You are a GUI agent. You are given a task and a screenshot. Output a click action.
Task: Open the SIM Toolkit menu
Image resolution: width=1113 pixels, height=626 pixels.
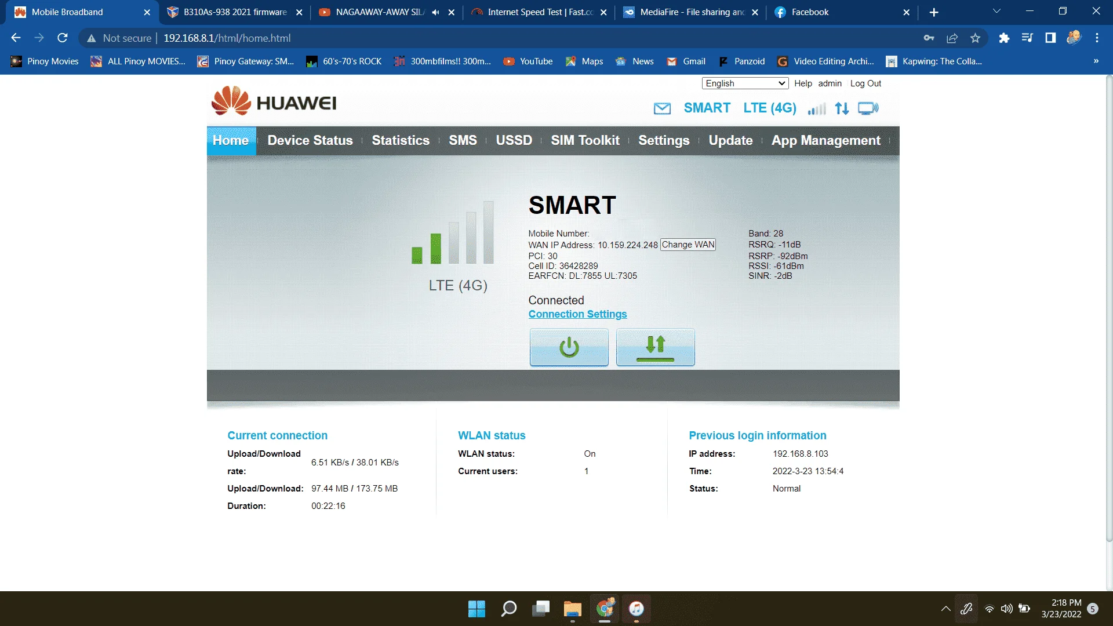[585, 140]
